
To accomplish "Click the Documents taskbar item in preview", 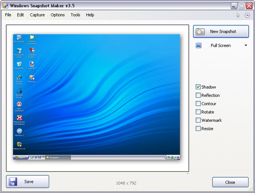I will click(x=58, y=157).
